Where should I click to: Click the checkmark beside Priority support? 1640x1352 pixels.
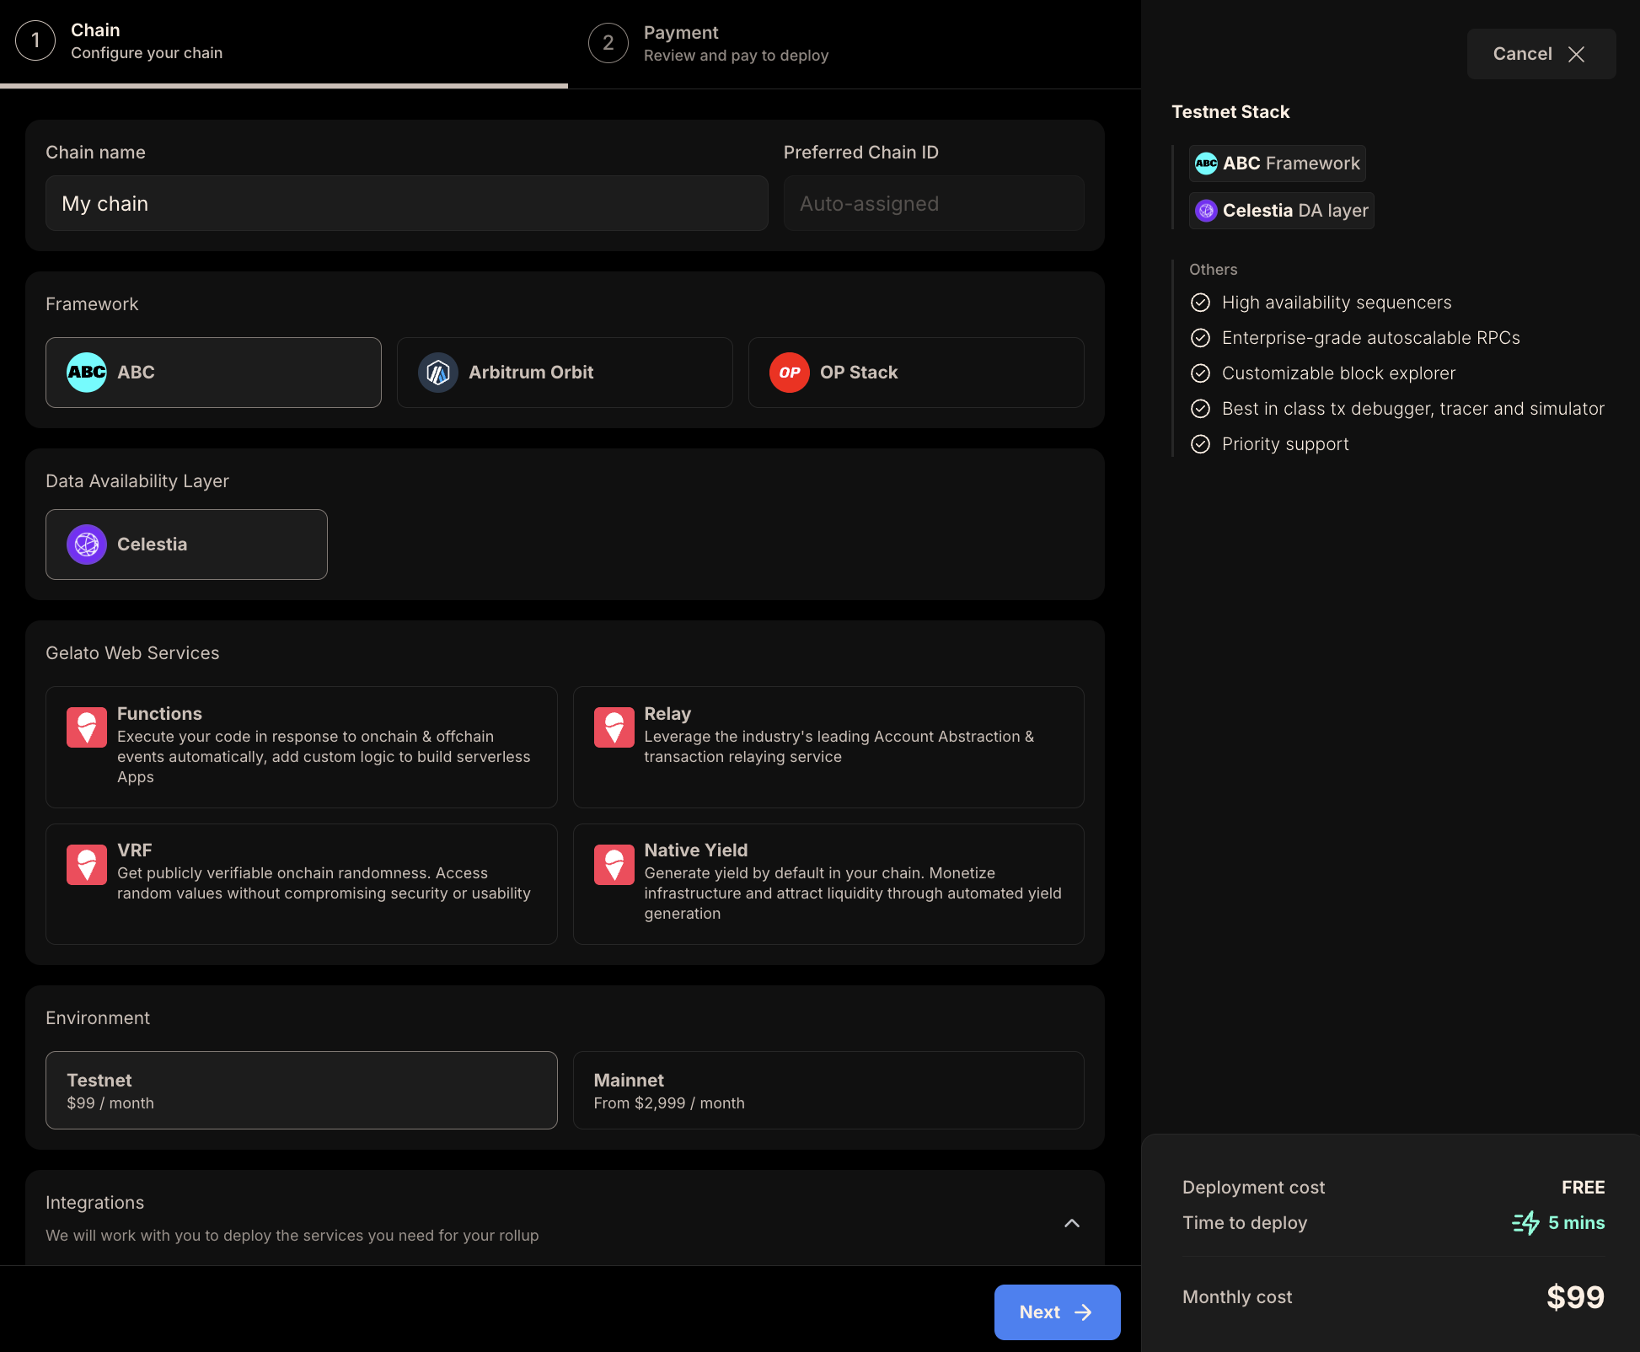(1200, 444)
